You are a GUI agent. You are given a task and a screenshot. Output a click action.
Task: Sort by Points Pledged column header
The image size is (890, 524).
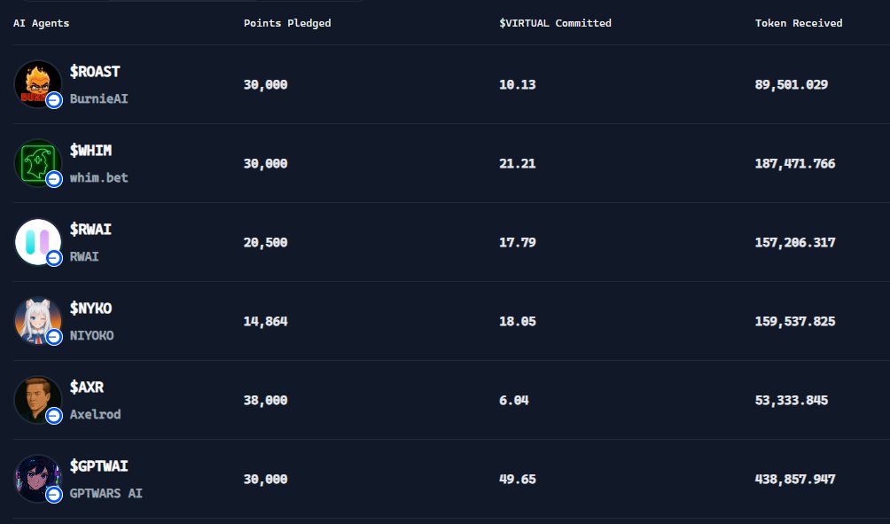287,23
